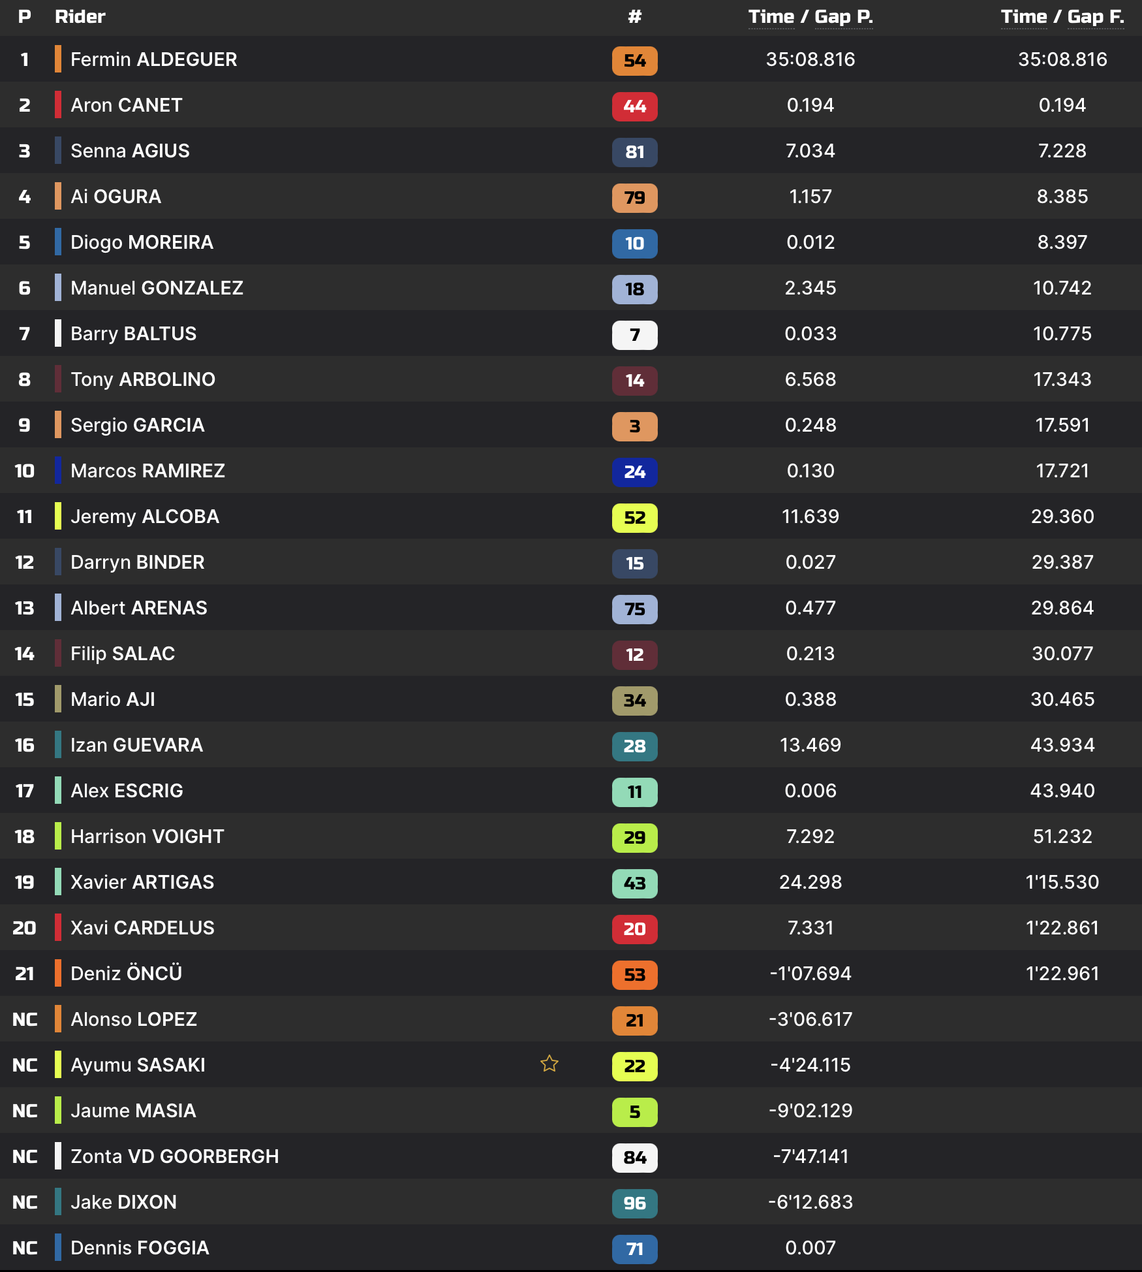Open Tony ARBOLINO's rider link
The image size is (1142, 1272).
click(143, 379)
